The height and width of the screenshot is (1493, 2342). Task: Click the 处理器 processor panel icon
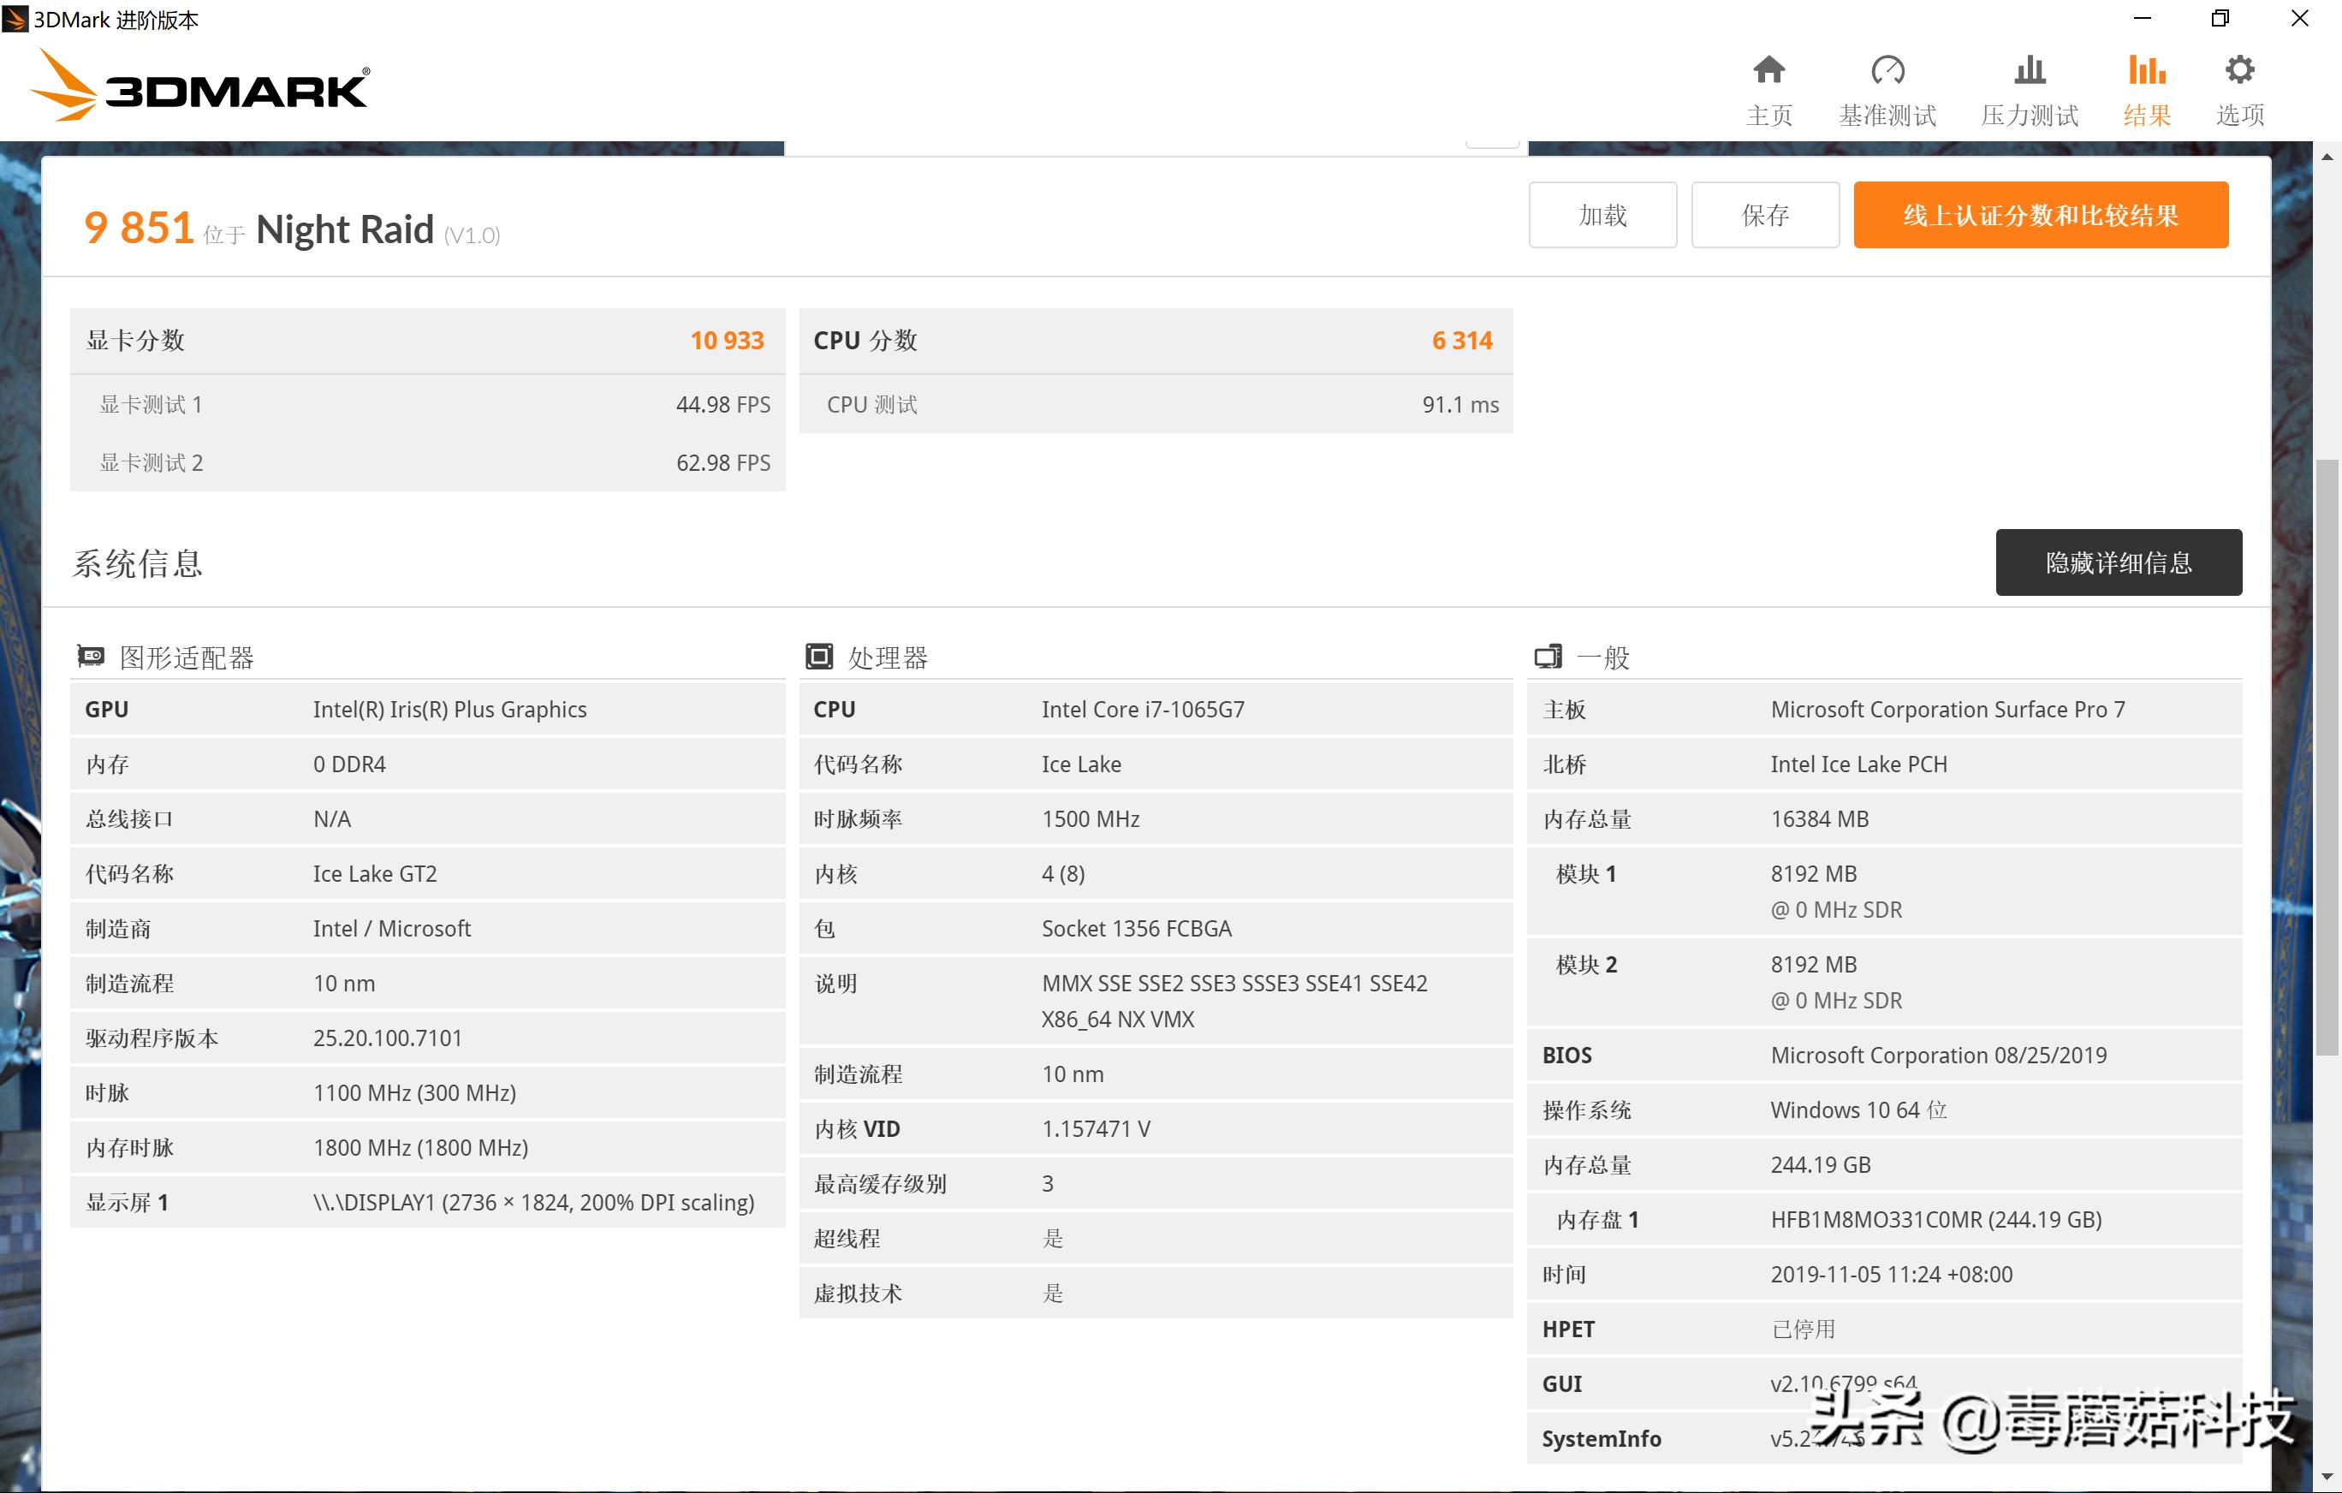820,656
